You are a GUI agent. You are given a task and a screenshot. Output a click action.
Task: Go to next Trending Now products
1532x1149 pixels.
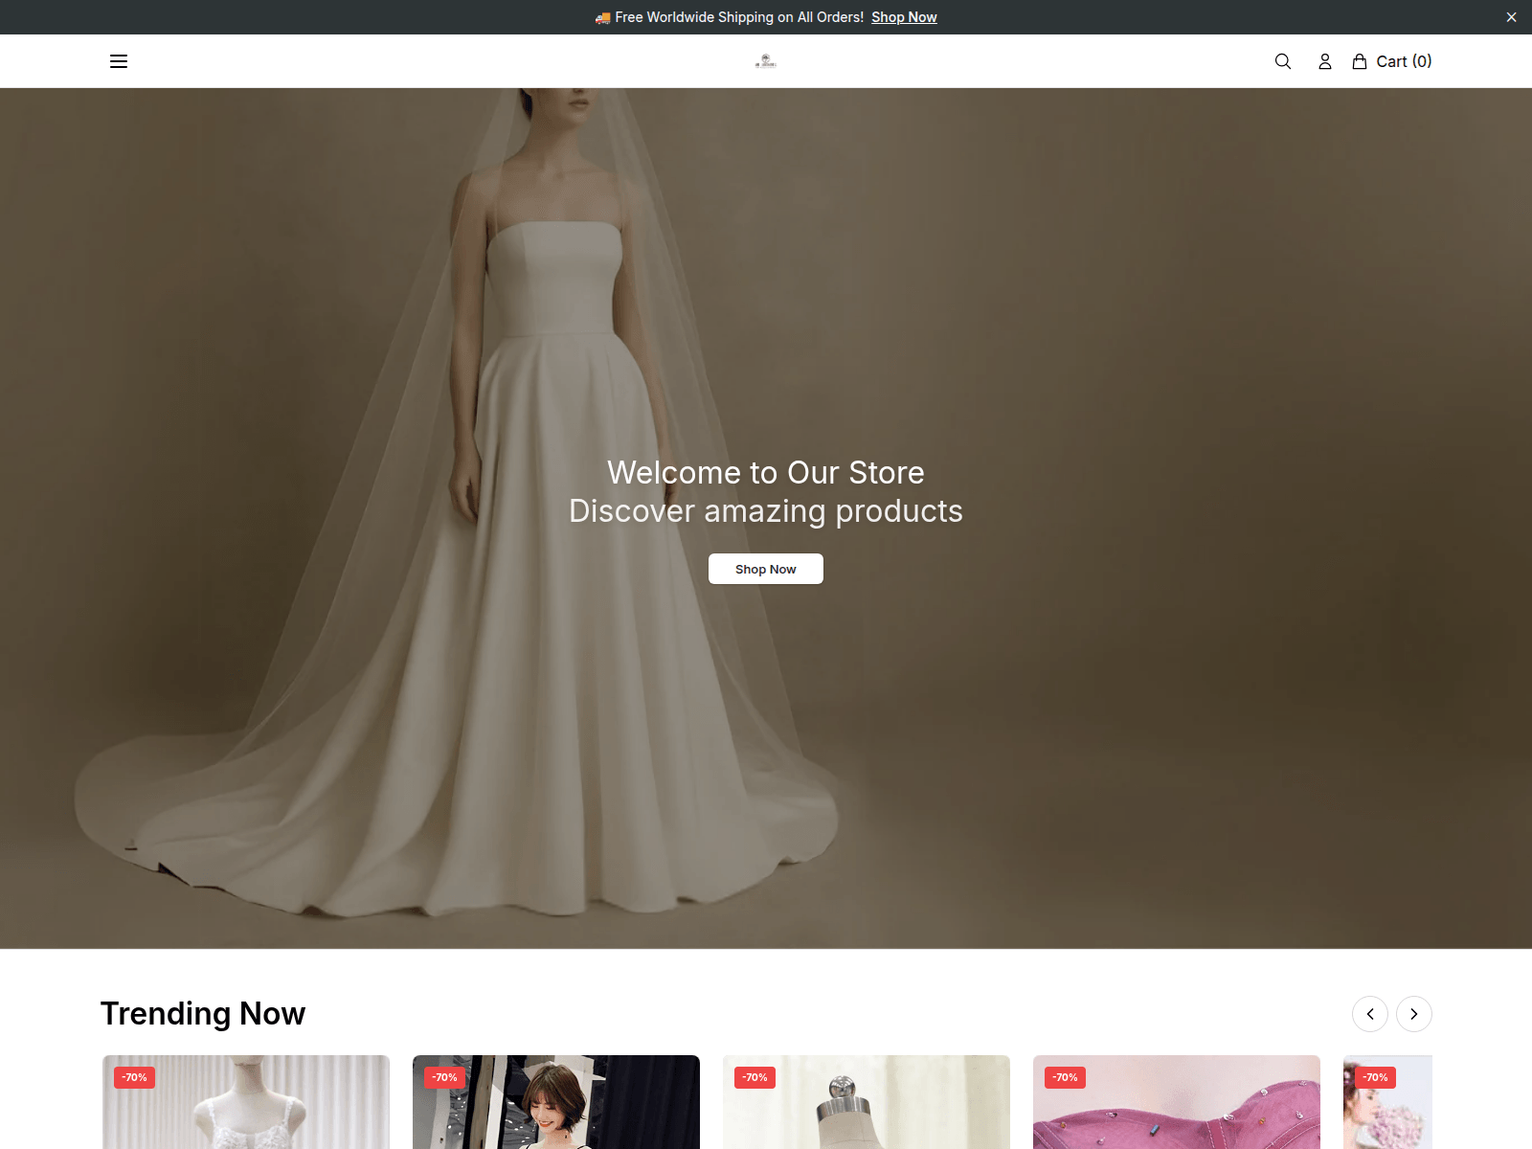click(1414, 1014)
